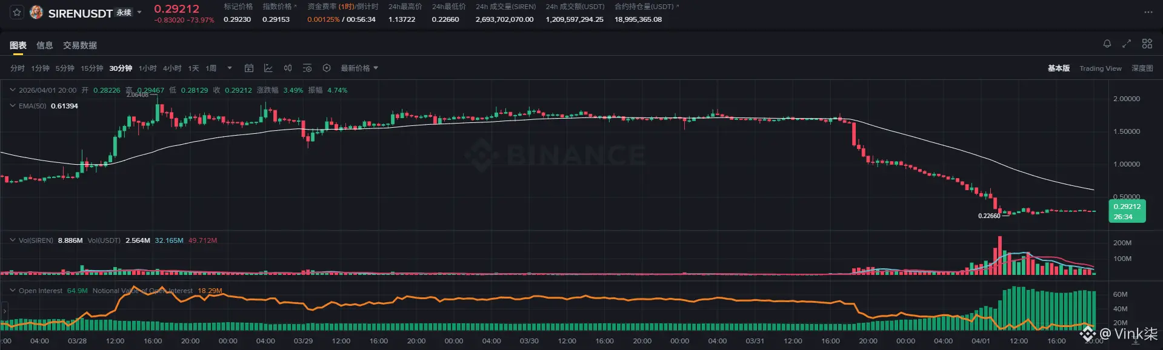Open the three-dot more menu at top right

click(1148, 12)
